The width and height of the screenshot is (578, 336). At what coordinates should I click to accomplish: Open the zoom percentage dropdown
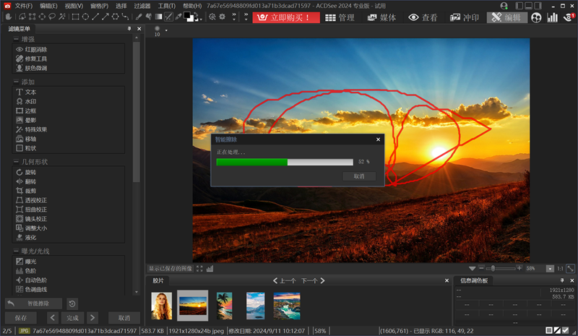(x=551, y=268)
